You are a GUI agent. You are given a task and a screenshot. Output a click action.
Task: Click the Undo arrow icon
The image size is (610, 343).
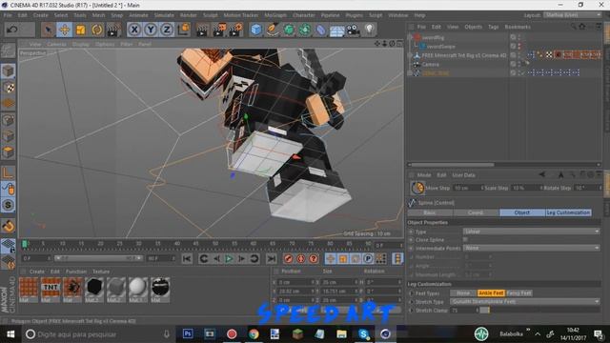pos(12,30)
